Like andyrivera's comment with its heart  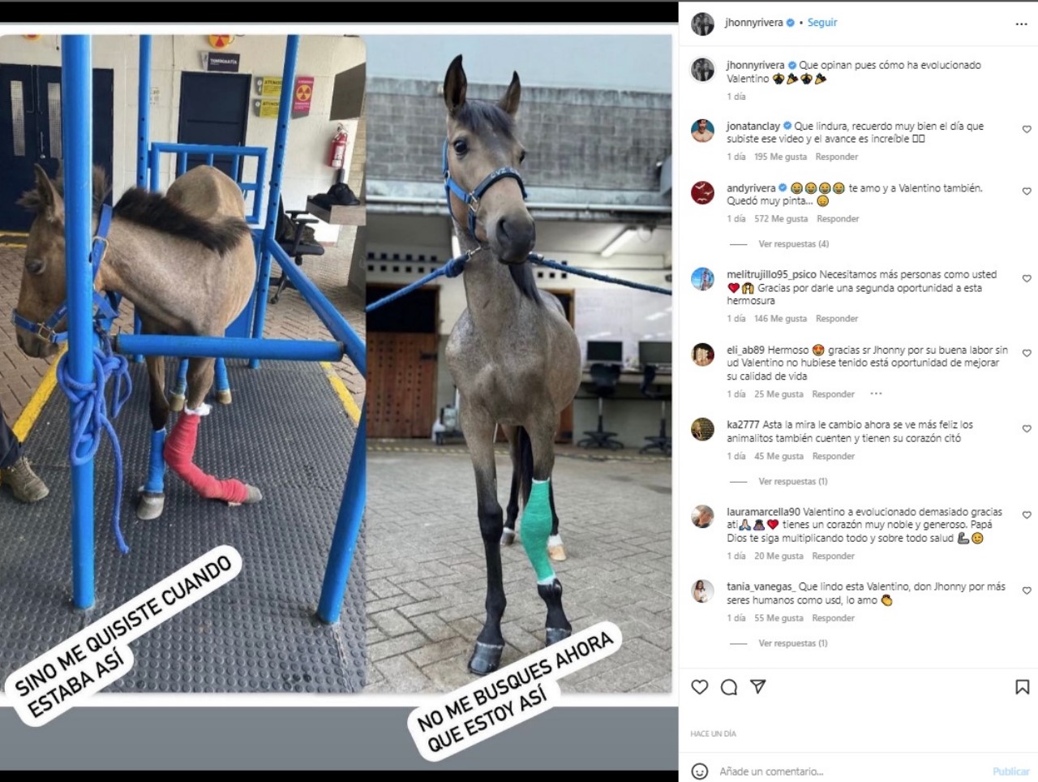tap(1027, 191)
